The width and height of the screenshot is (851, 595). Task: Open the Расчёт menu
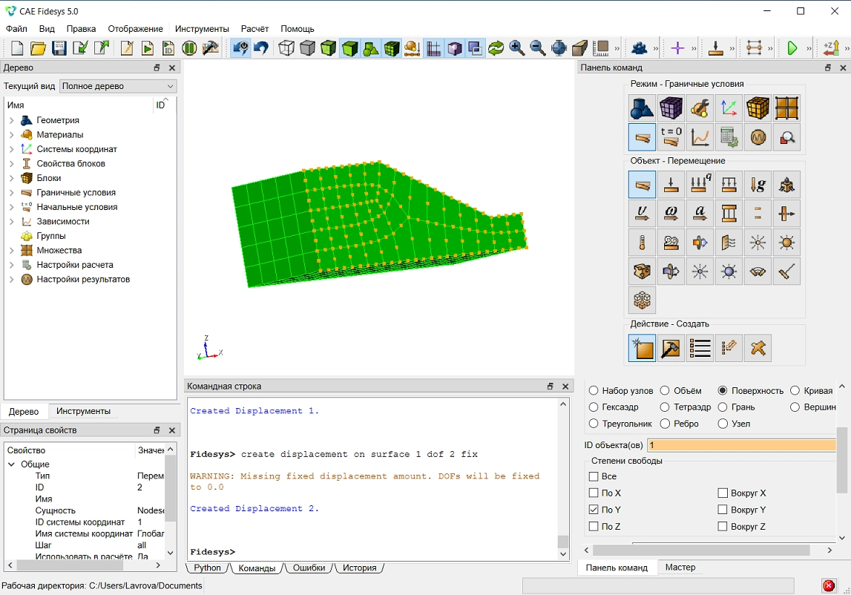254,29
